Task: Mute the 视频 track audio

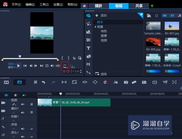Action: (23, 104)
